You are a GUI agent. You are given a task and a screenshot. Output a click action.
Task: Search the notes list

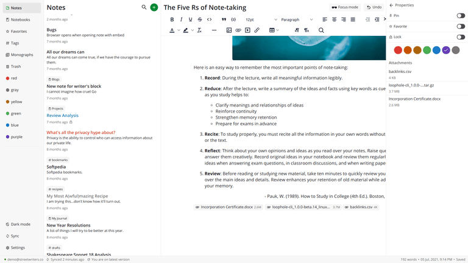click(144, 7)
